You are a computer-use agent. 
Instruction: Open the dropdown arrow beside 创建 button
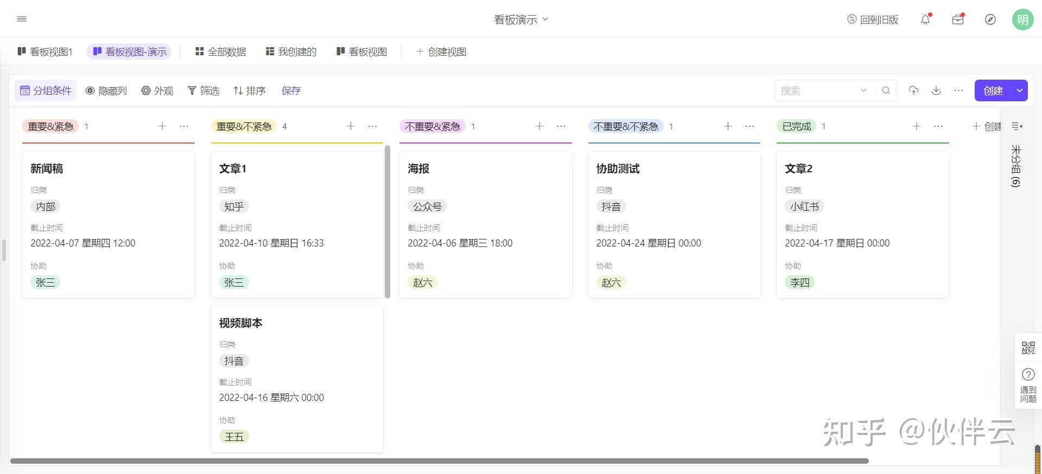point(1020,90)
